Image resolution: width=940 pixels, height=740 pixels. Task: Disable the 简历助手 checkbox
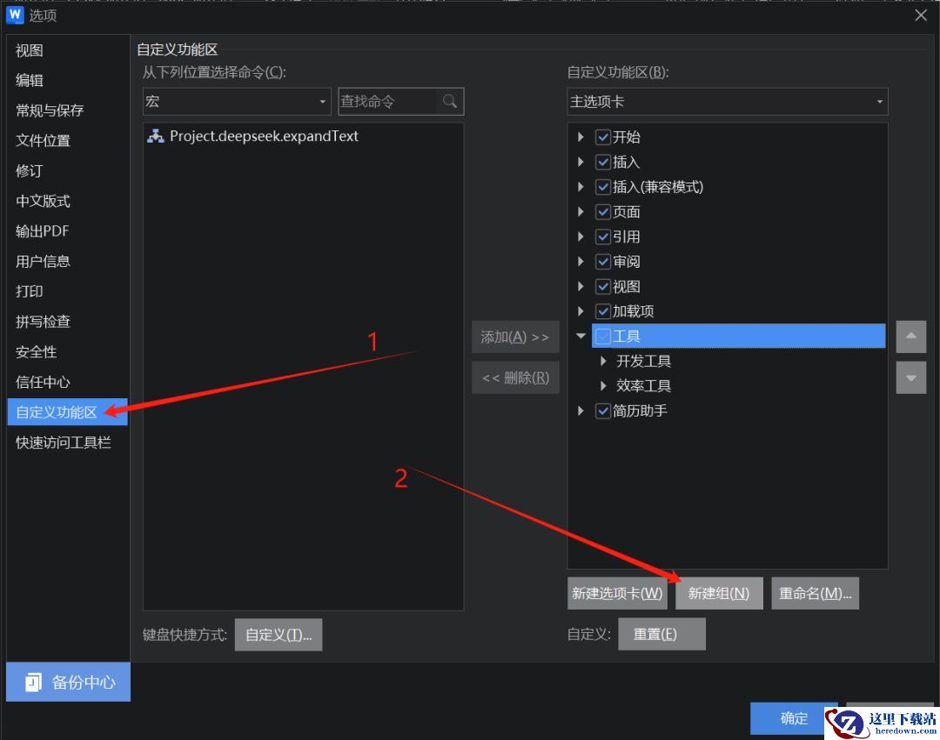603,411
